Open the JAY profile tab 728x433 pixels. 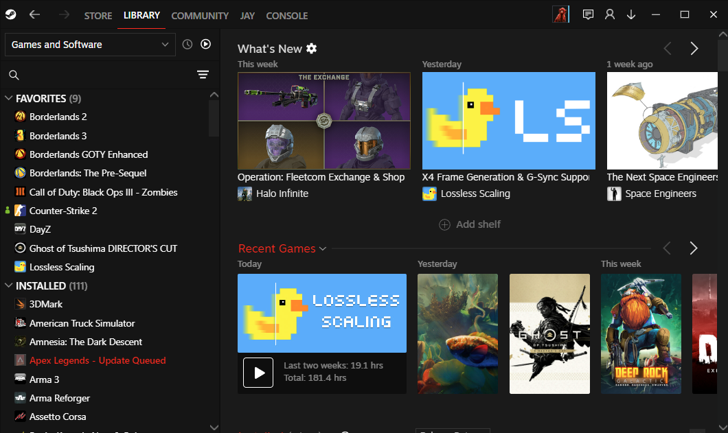pos(247,16)
